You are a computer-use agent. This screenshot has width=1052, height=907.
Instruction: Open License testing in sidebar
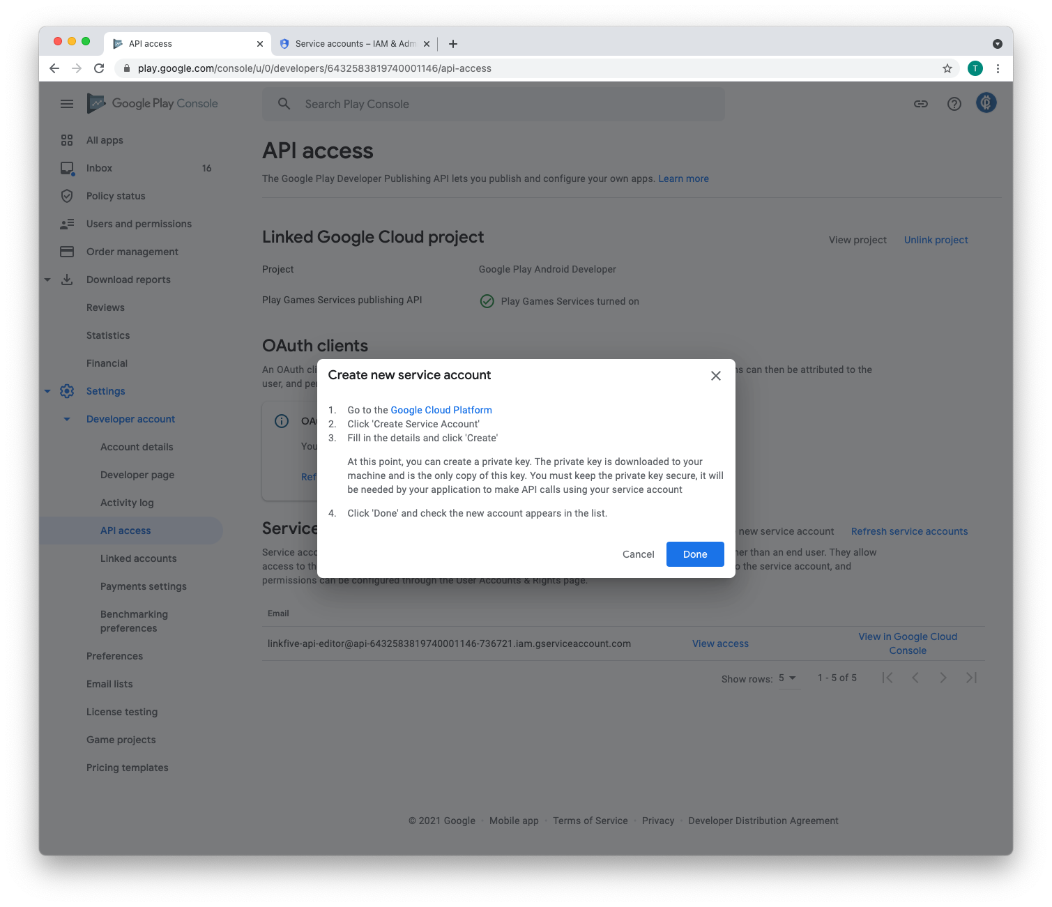pos(122,712)
